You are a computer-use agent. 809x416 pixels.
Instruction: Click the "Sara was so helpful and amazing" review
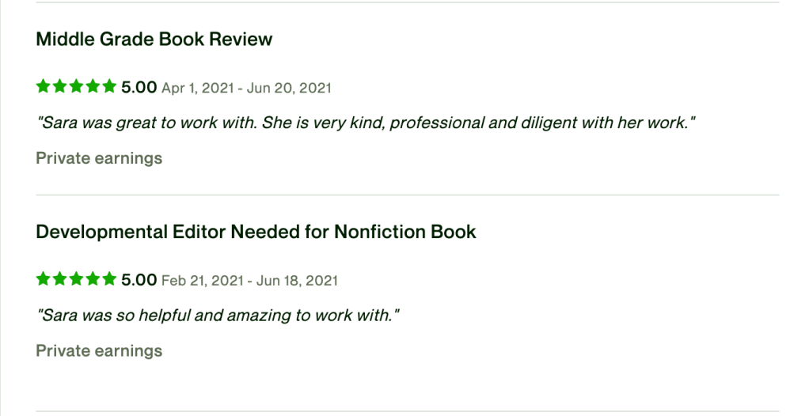218,316
